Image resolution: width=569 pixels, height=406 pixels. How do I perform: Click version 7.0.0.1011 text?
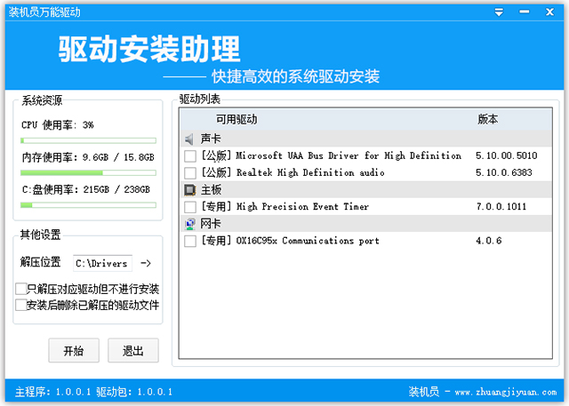pos(501,207)
